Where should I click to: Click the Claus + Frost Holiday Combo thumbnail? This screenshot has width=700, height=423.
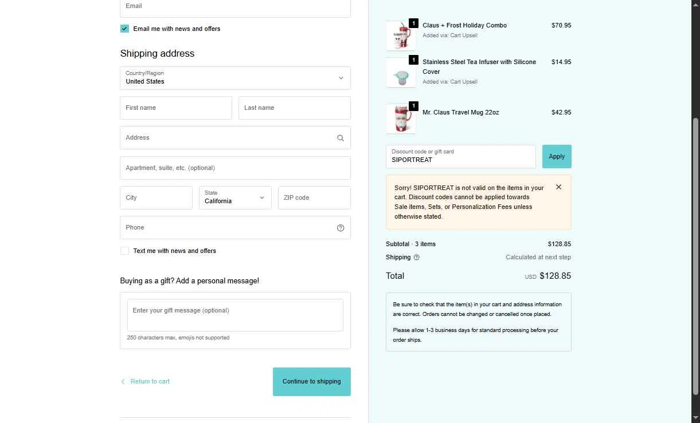coord(401,36)
